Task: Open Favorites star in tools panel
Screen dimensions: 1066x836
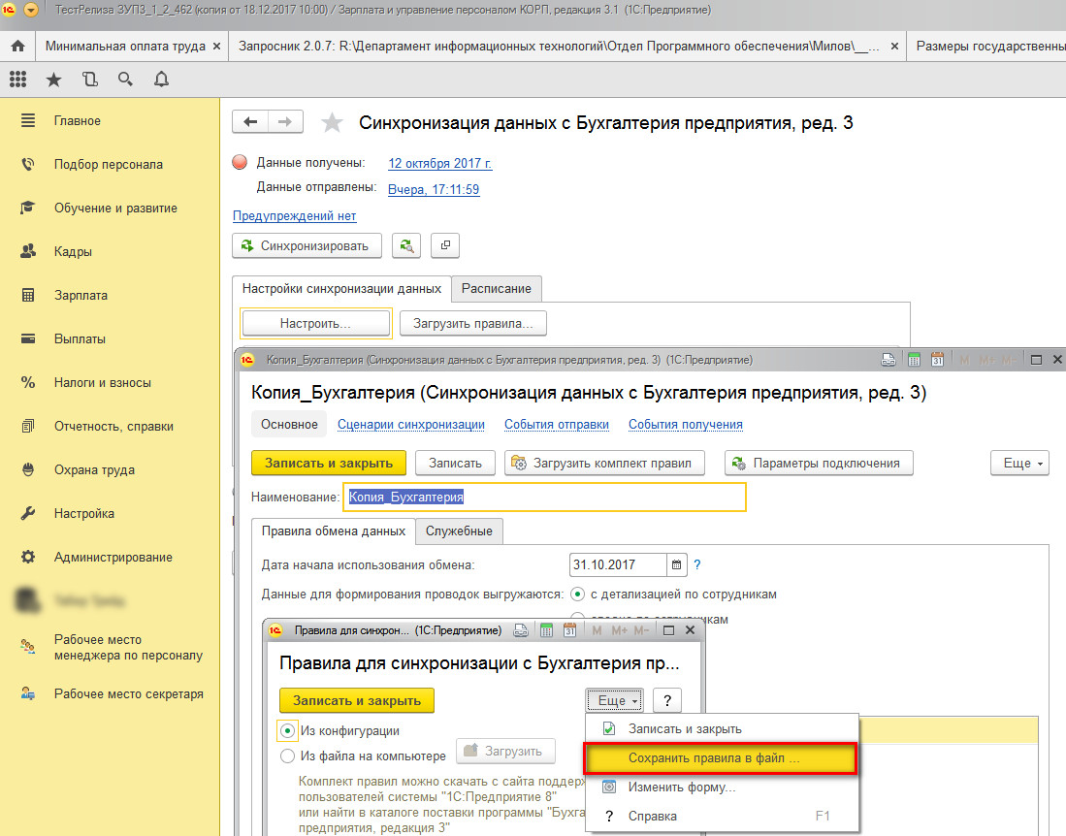Action: pos(53,80)
